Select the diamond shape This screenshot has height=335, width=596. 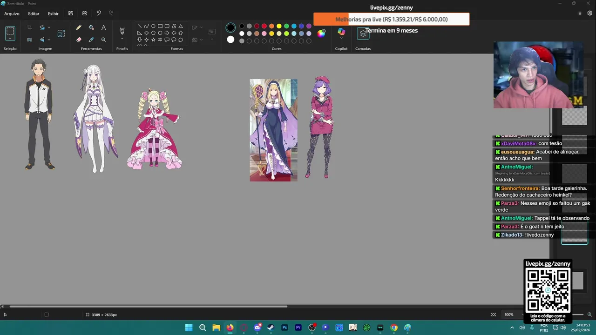click(x=146, y=33)
